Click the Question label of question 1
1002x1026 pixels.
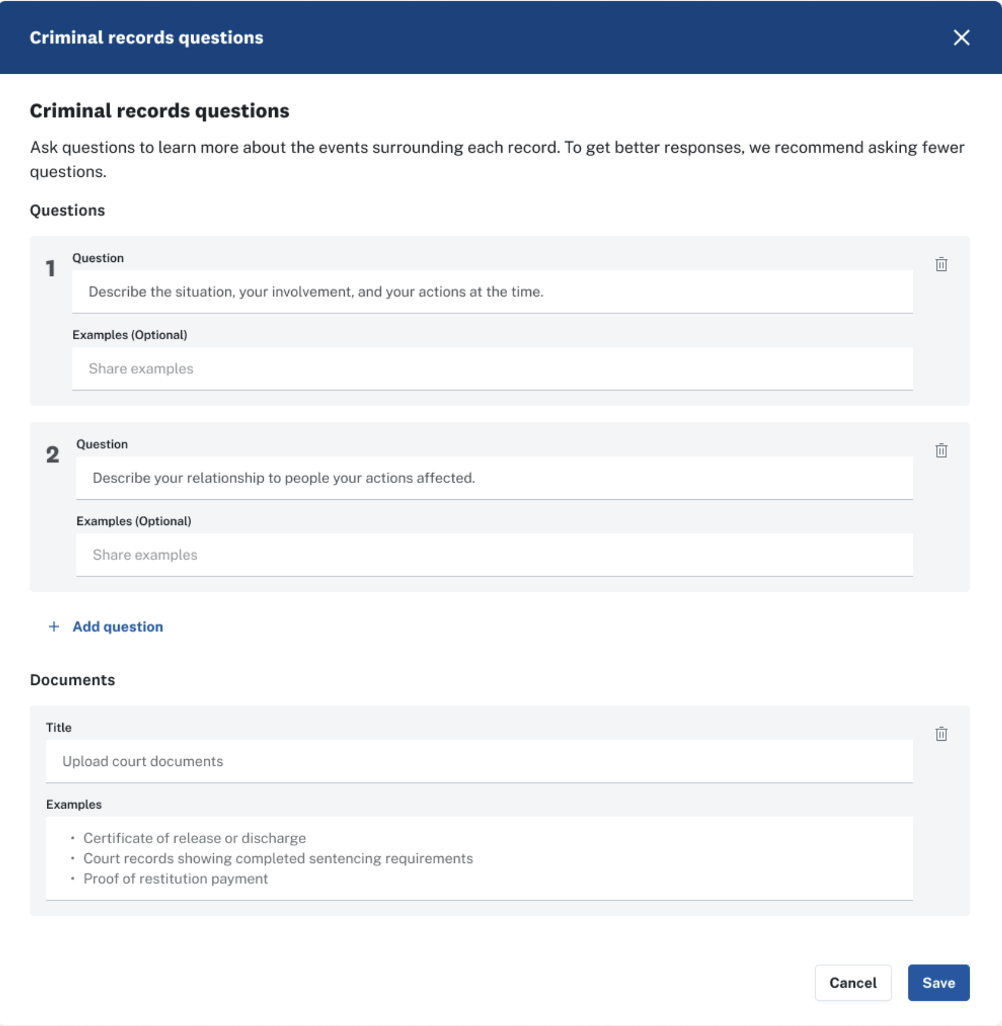(x=98, y=258)
